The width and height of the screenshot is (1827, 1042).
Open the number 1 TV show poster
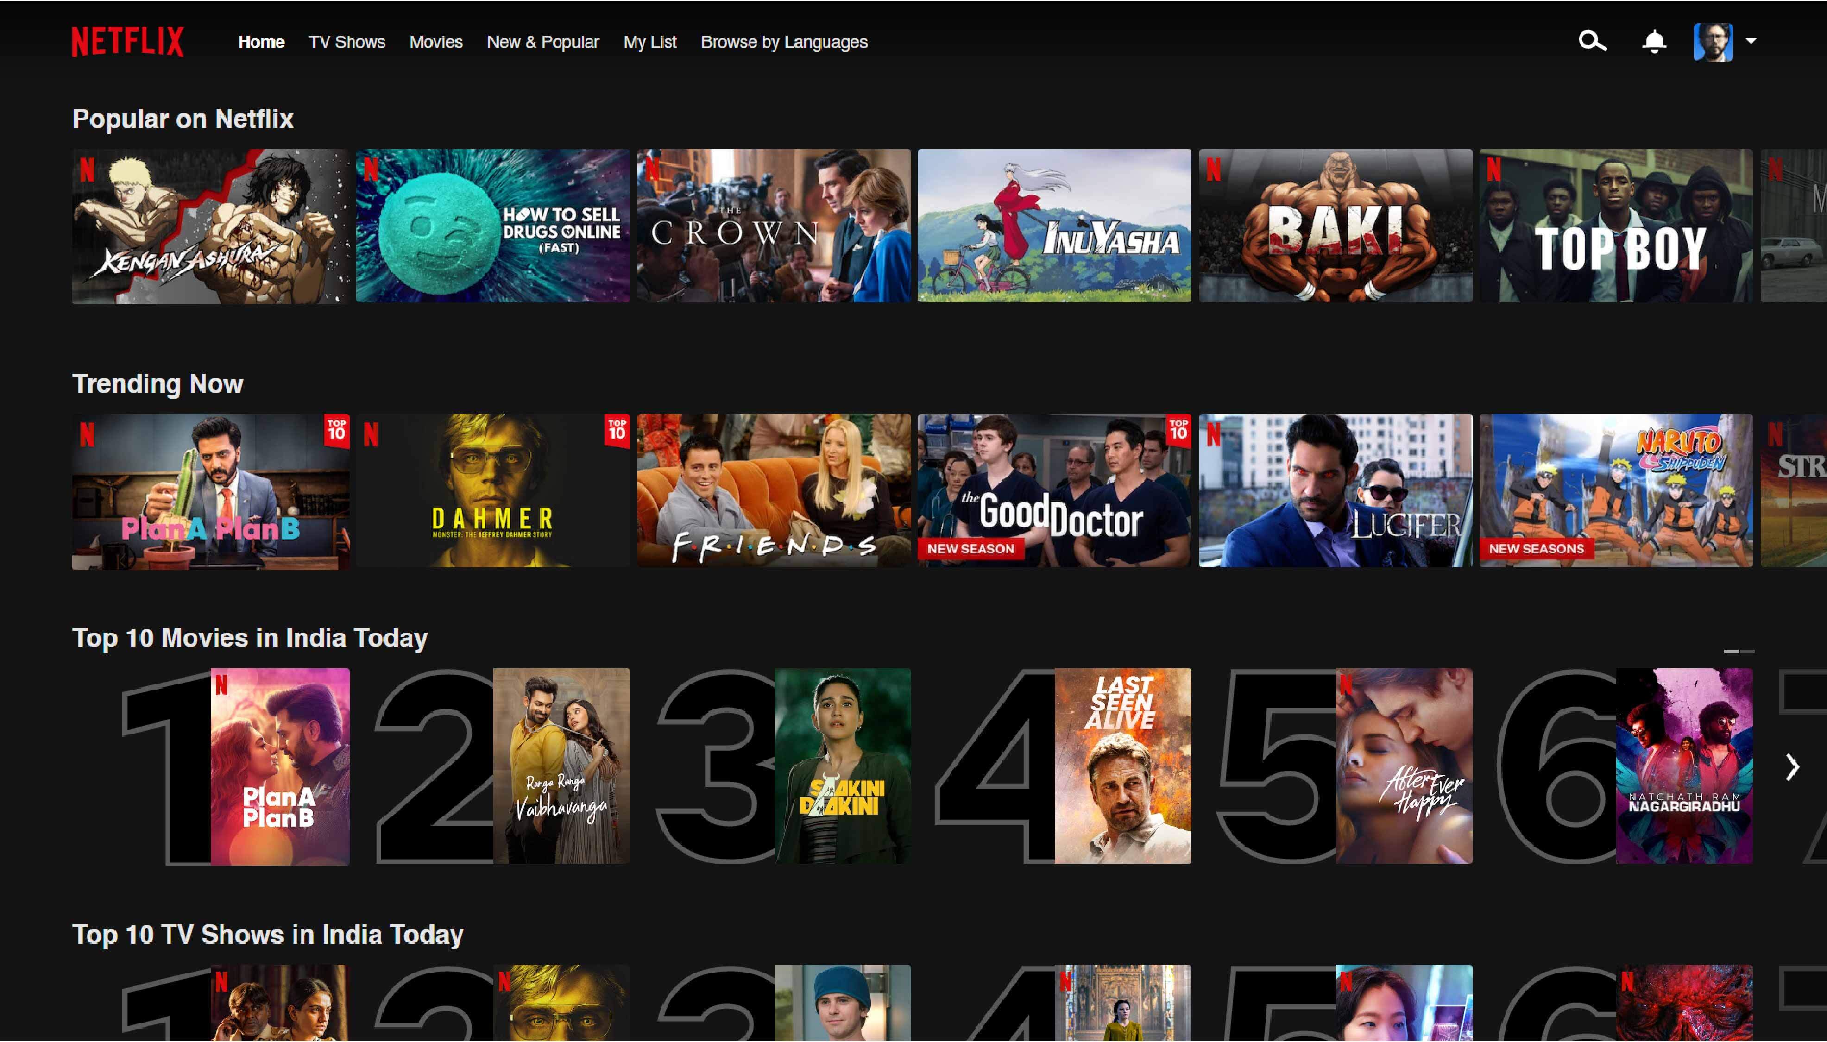pos(280,1003)
